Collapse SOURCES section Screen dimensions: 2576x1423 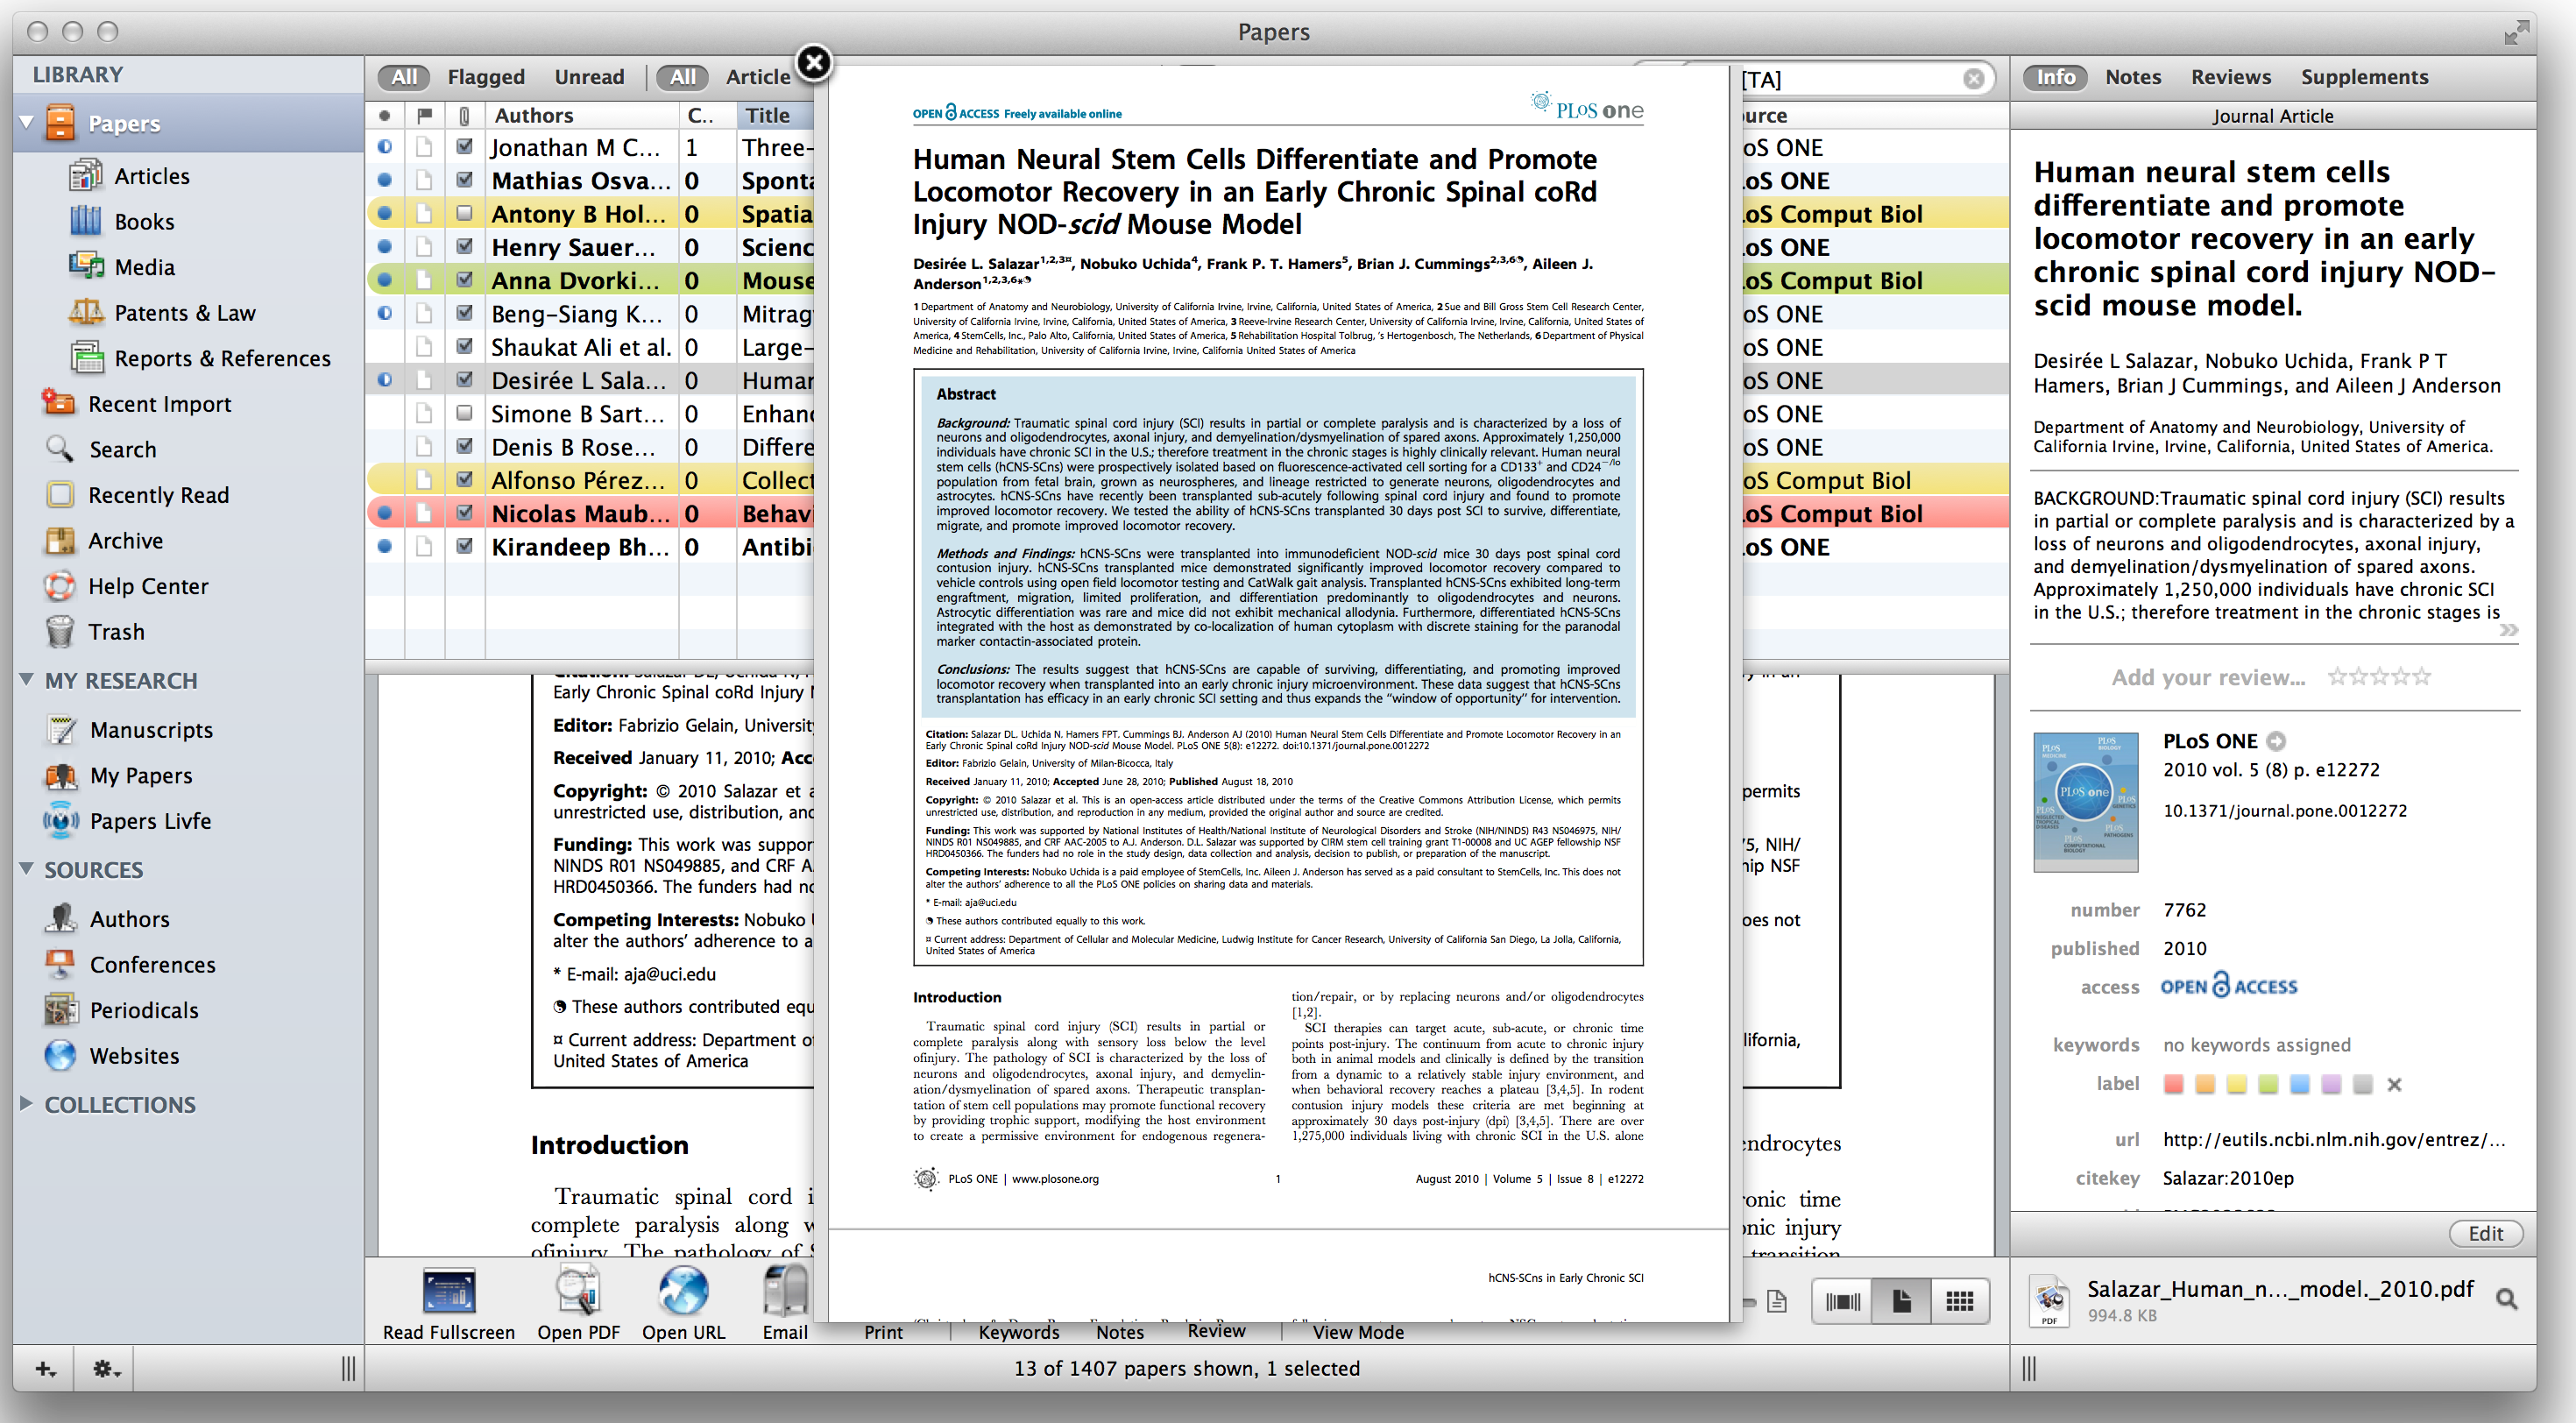(x=26, y=869)
